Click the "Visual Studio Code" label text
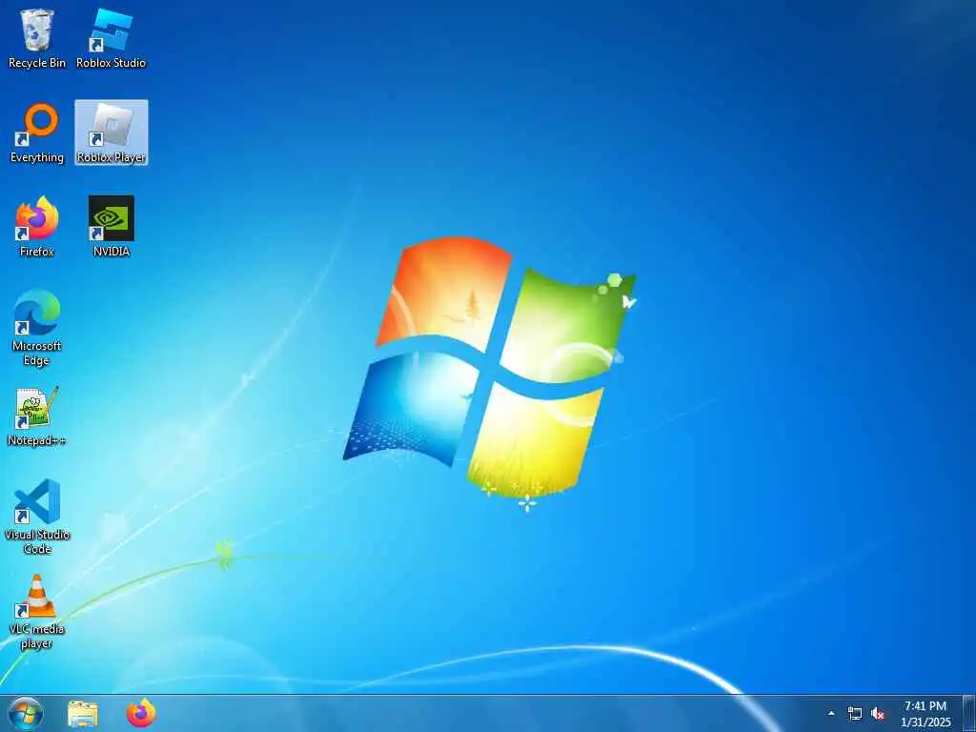 (37, 541)
